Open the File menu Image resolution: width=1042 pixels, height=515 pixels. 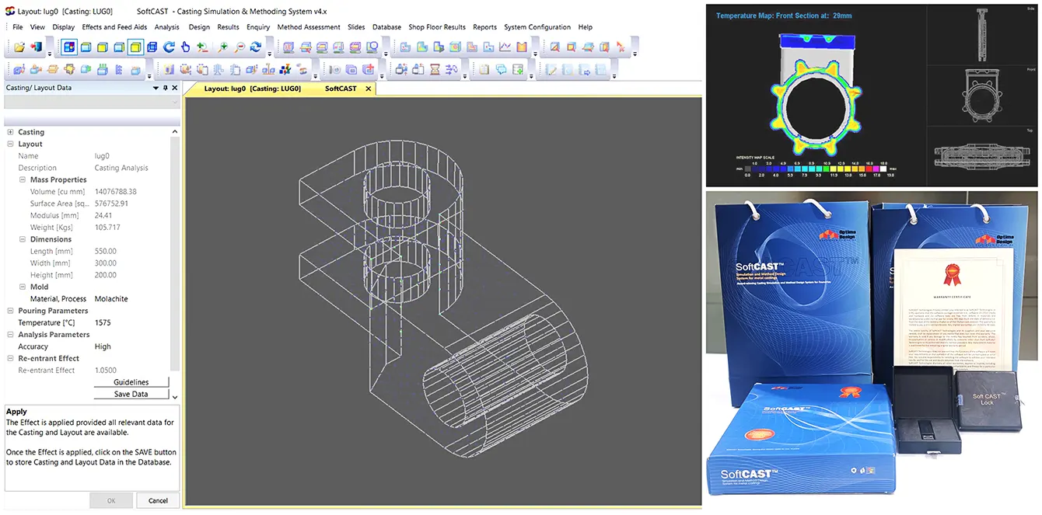point(17,27)
